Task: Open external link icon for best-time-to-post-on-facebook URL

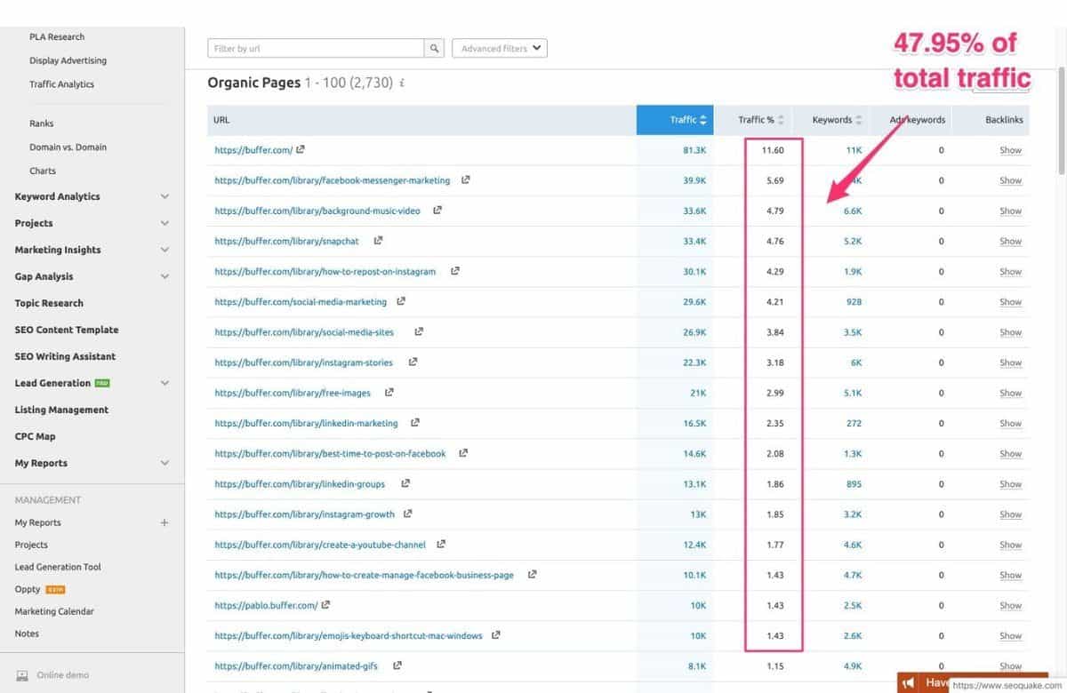Action: pos(463,453)
